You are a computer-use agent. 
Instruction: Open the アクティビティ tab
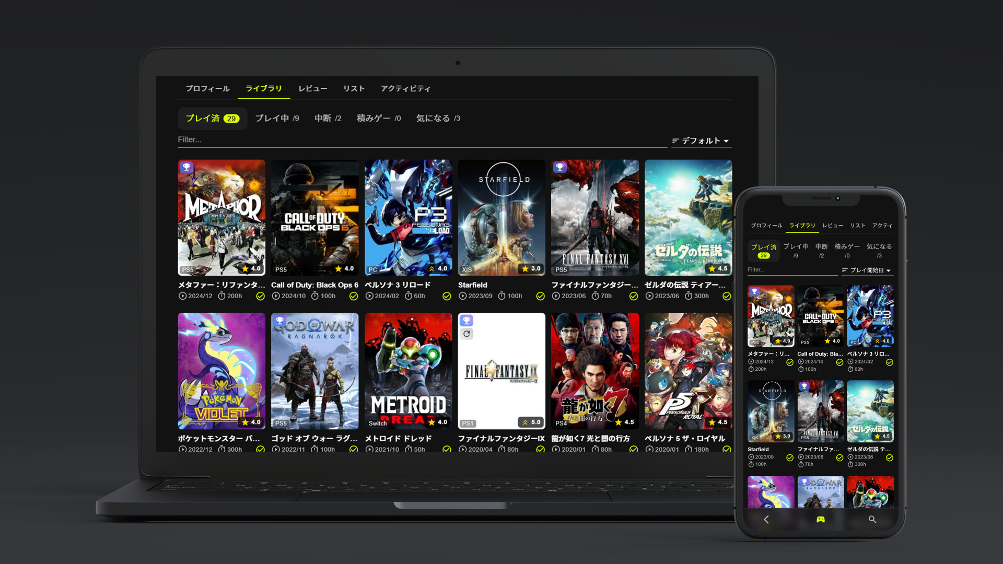(x=405, y=89)
